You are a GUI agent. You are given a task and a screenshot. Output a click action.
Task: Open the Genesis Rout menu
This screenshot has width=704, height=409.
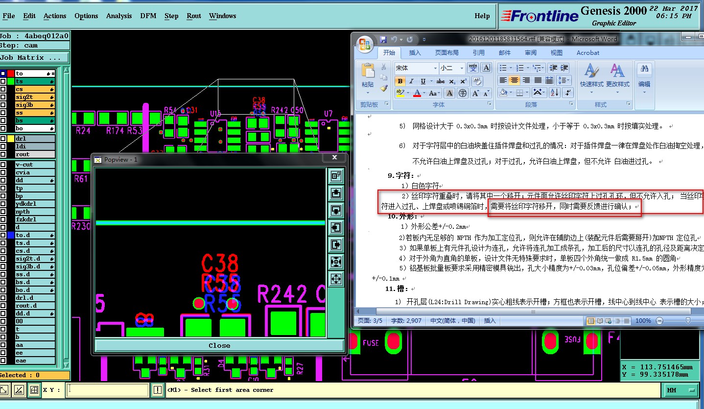pyautogui.click(x=194, y=16)
